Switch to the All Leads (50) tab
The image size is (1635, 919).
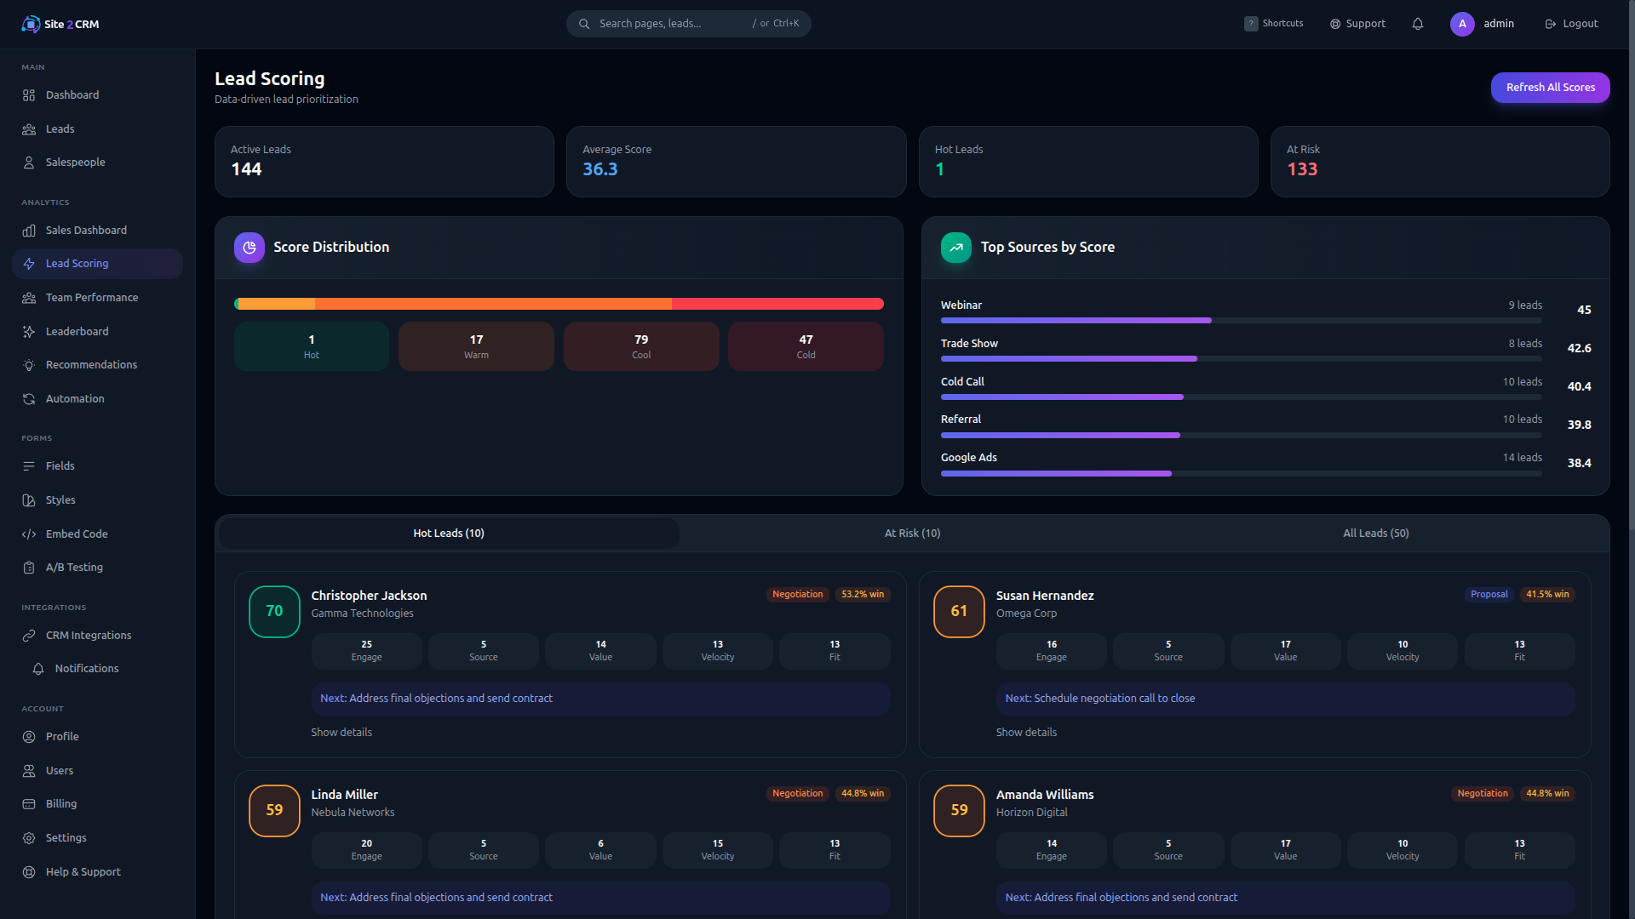pyautogui.click(x=1375, y=534)
